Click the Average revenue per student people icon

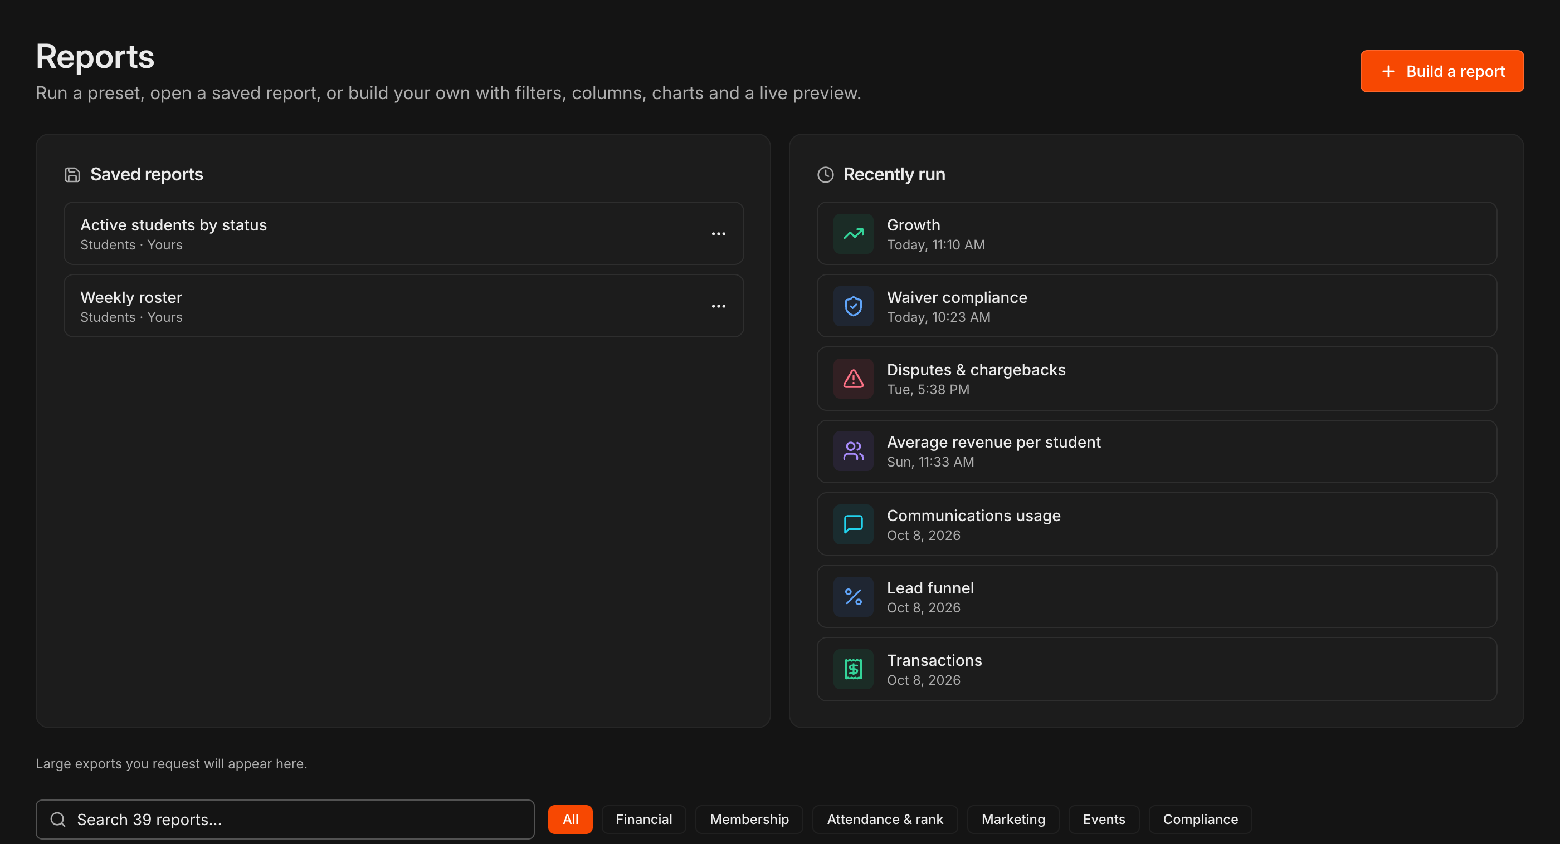(854, 451)
